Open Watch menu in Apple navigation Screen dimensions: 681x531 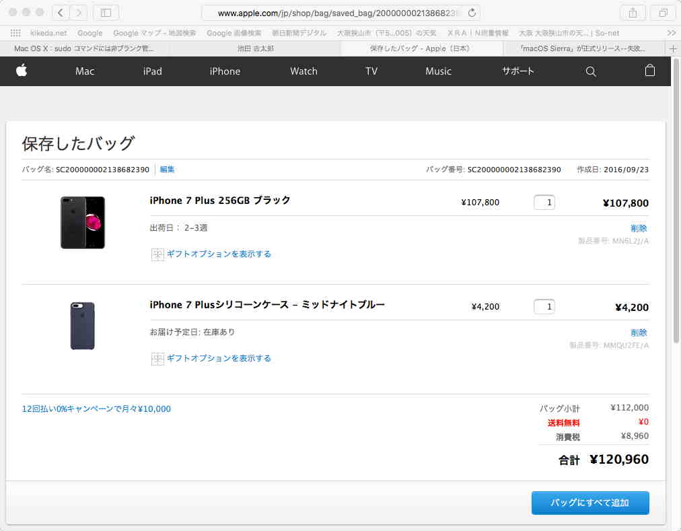coord(303,71)
